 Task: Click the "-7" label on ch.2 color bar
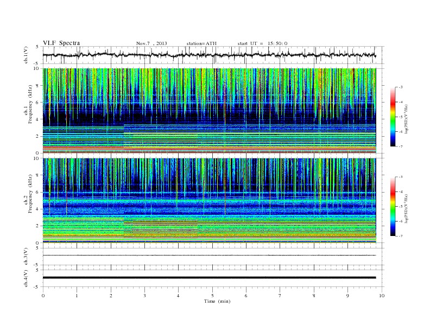400,236
